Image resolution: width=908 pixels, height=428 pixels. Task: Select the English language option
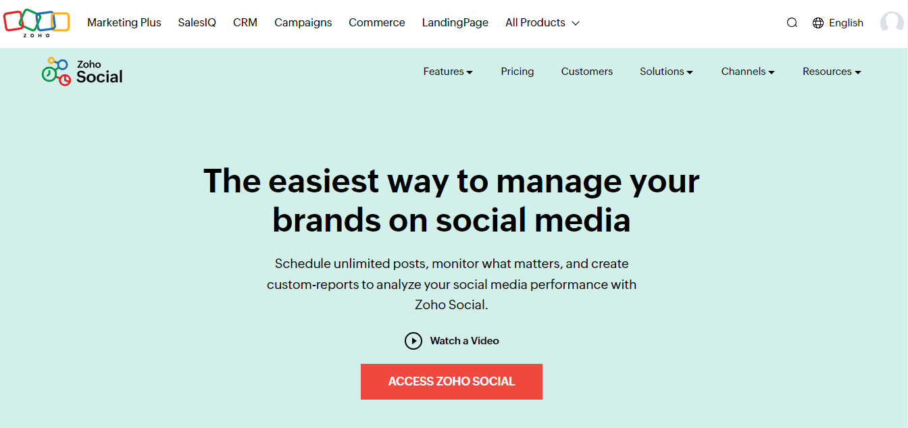pyautogui.click(x=845, y=22)
